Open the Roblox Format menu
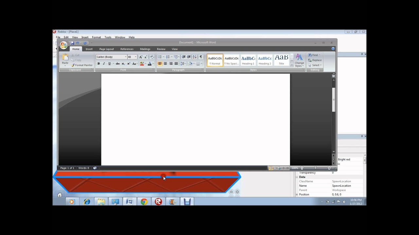419x235 pixels. point(96,37)
